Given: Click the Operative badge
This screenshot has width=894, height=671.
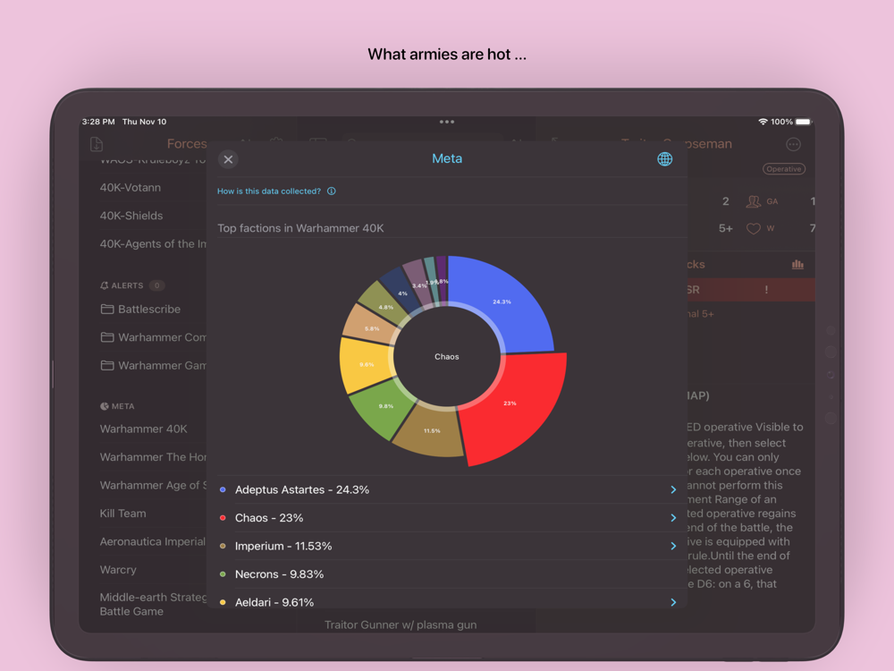Looking at the screenshot, I should click(x=784, y=169).
